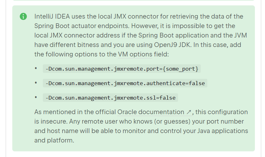Click the {some_port} placeholder text

181,69
